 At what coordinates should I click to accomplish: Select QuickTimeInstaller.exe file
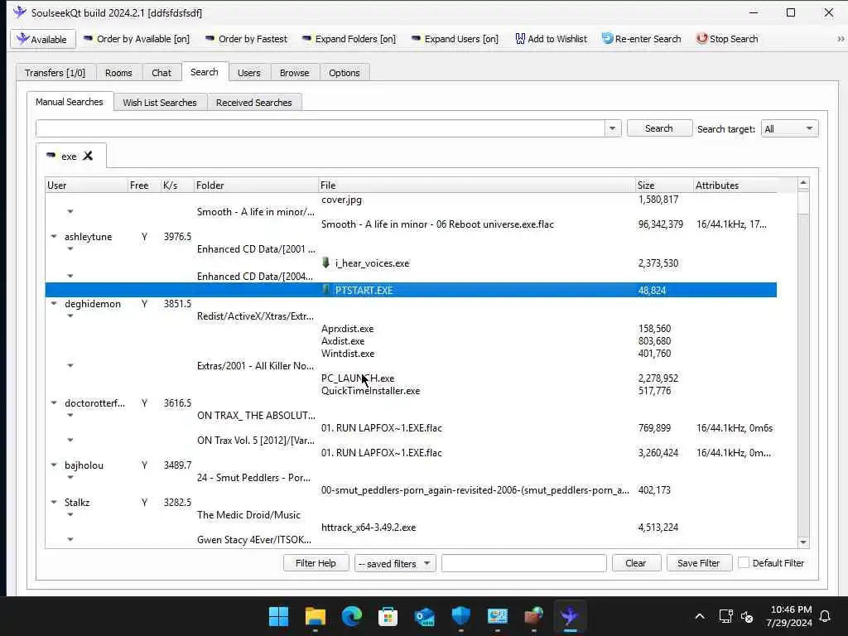[x=370, y=391]
